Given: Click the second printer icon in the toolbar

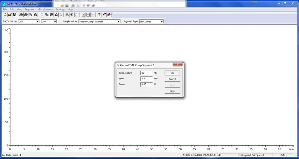Looking at the screenshot, I should point(26,15).
